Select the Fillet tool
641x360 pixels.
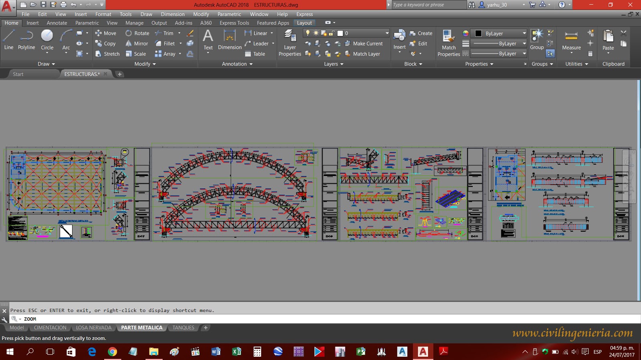pos(165,43)
